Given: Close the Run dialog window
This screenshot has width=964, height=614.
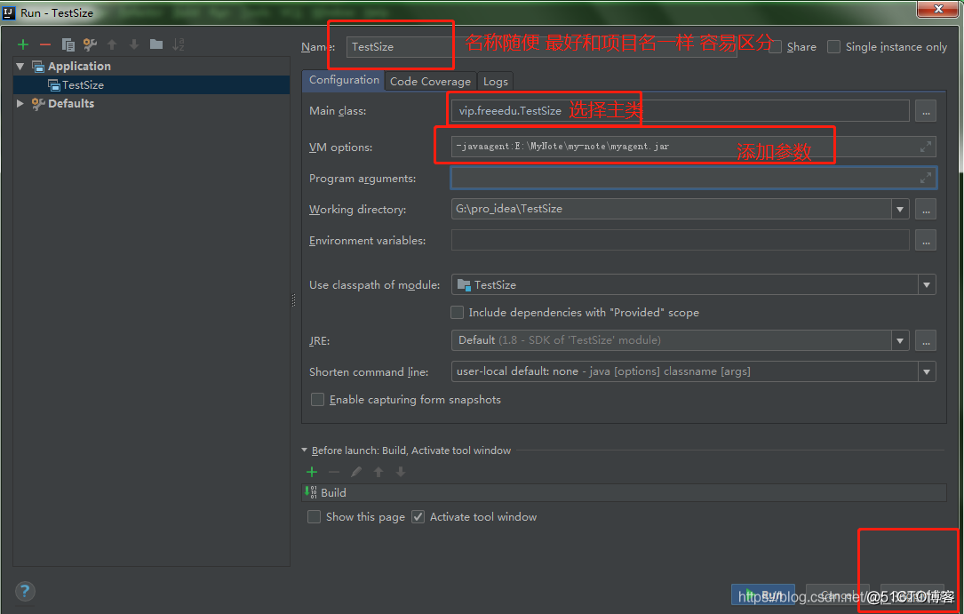Looking at the screenshot, I should pyautogui.click(x=938, y=9).
